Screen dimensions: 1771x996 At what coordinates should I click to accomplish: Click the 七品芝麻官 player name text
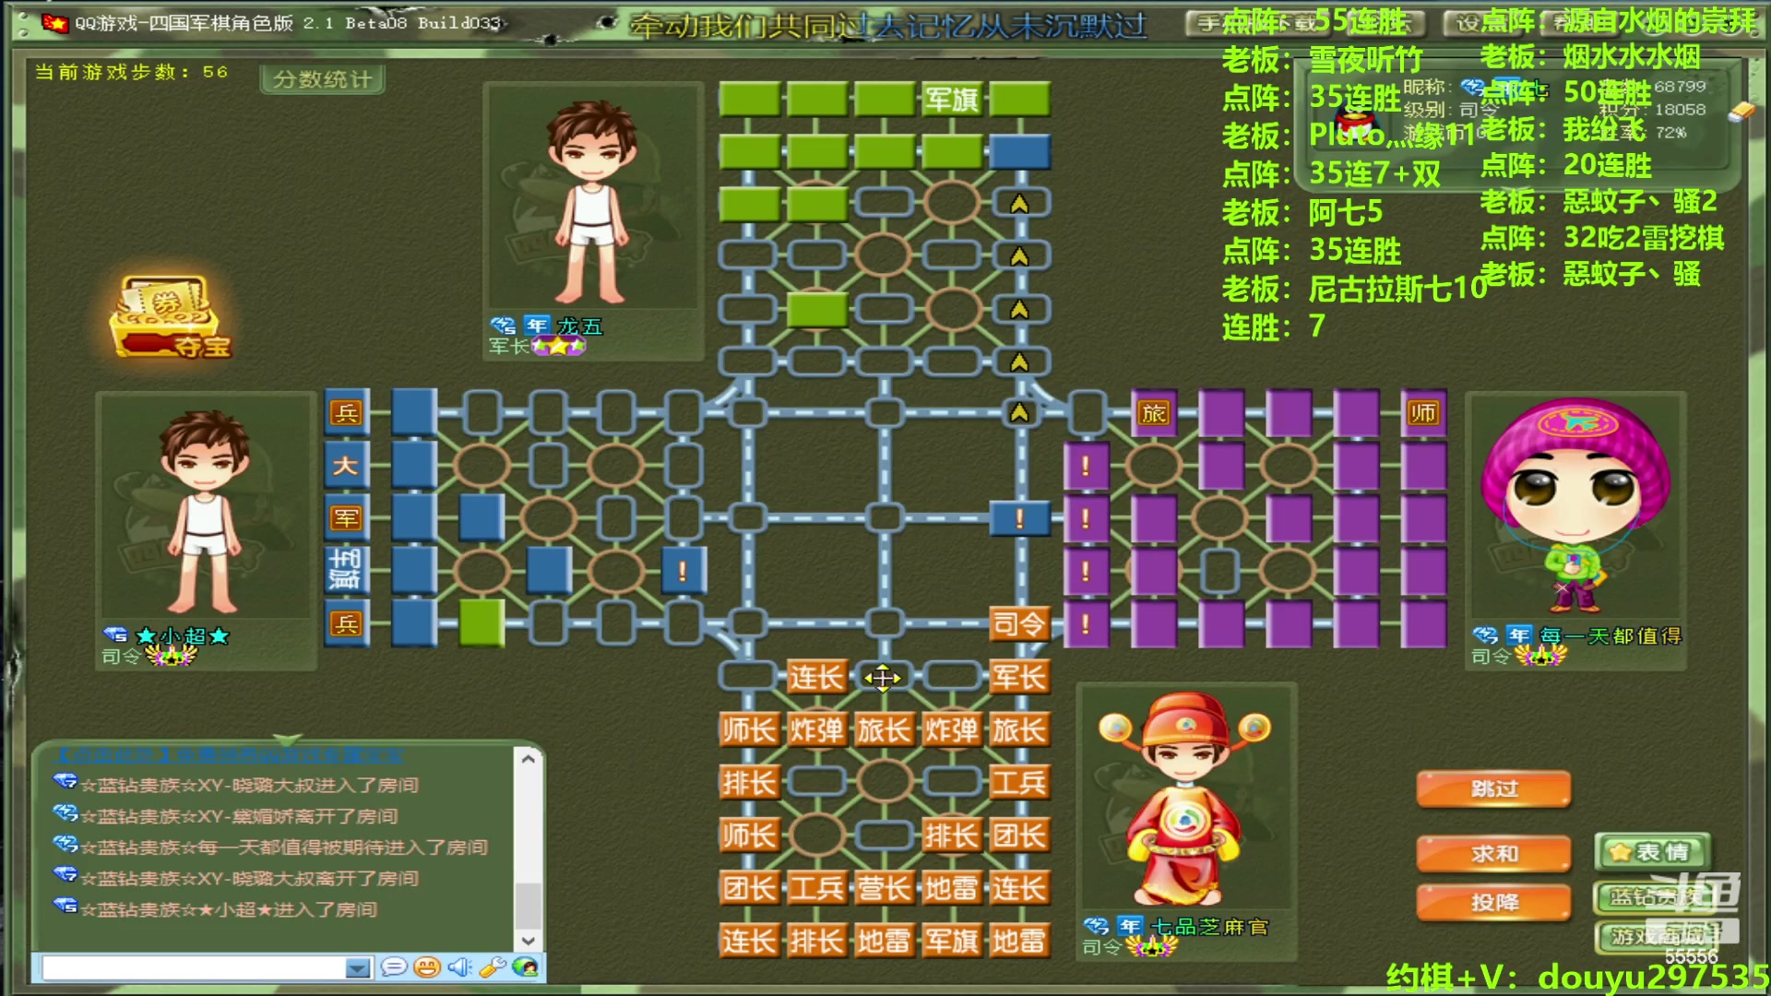[x=1209, y=926]
